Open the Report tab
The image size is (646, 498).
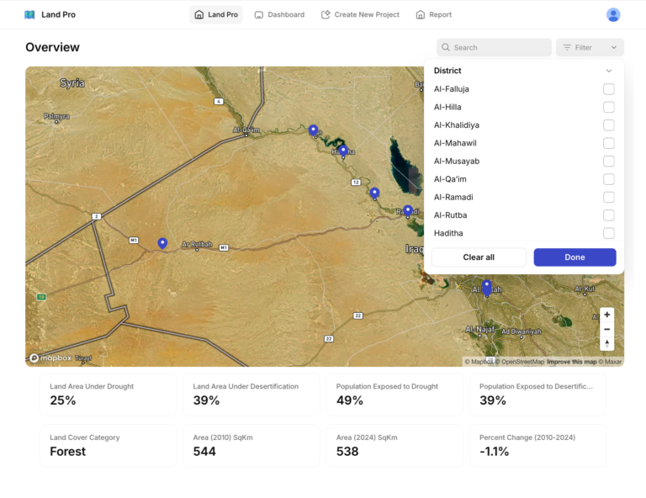(434, 15)
